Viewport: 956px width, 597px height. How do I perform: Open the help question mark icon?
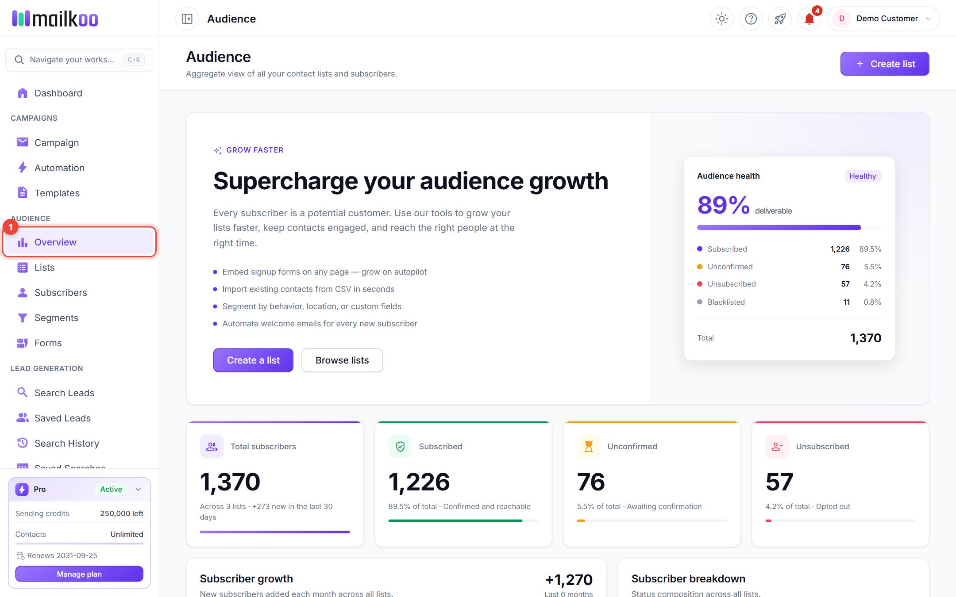point(751,19)
